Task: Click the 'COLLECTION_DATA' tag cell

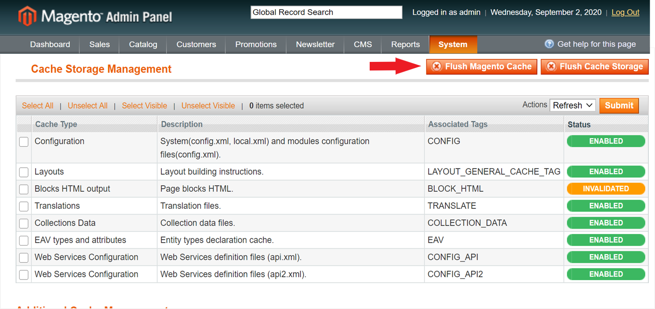Action: coord(494,223)
